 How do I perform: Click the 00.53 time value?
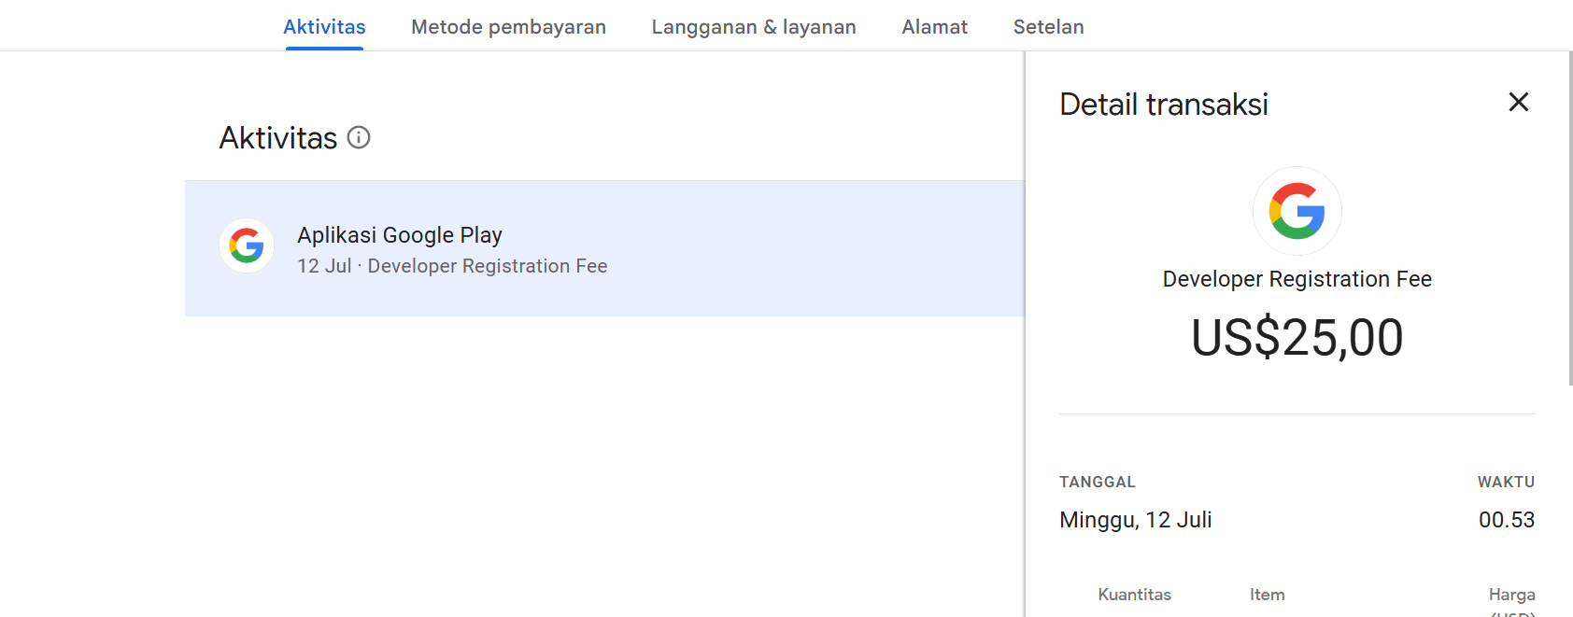tap(1507, 520)
